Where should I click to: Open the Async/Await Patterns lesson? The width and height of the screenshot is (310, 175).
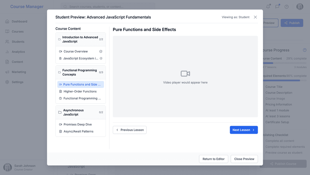point(78,131)
